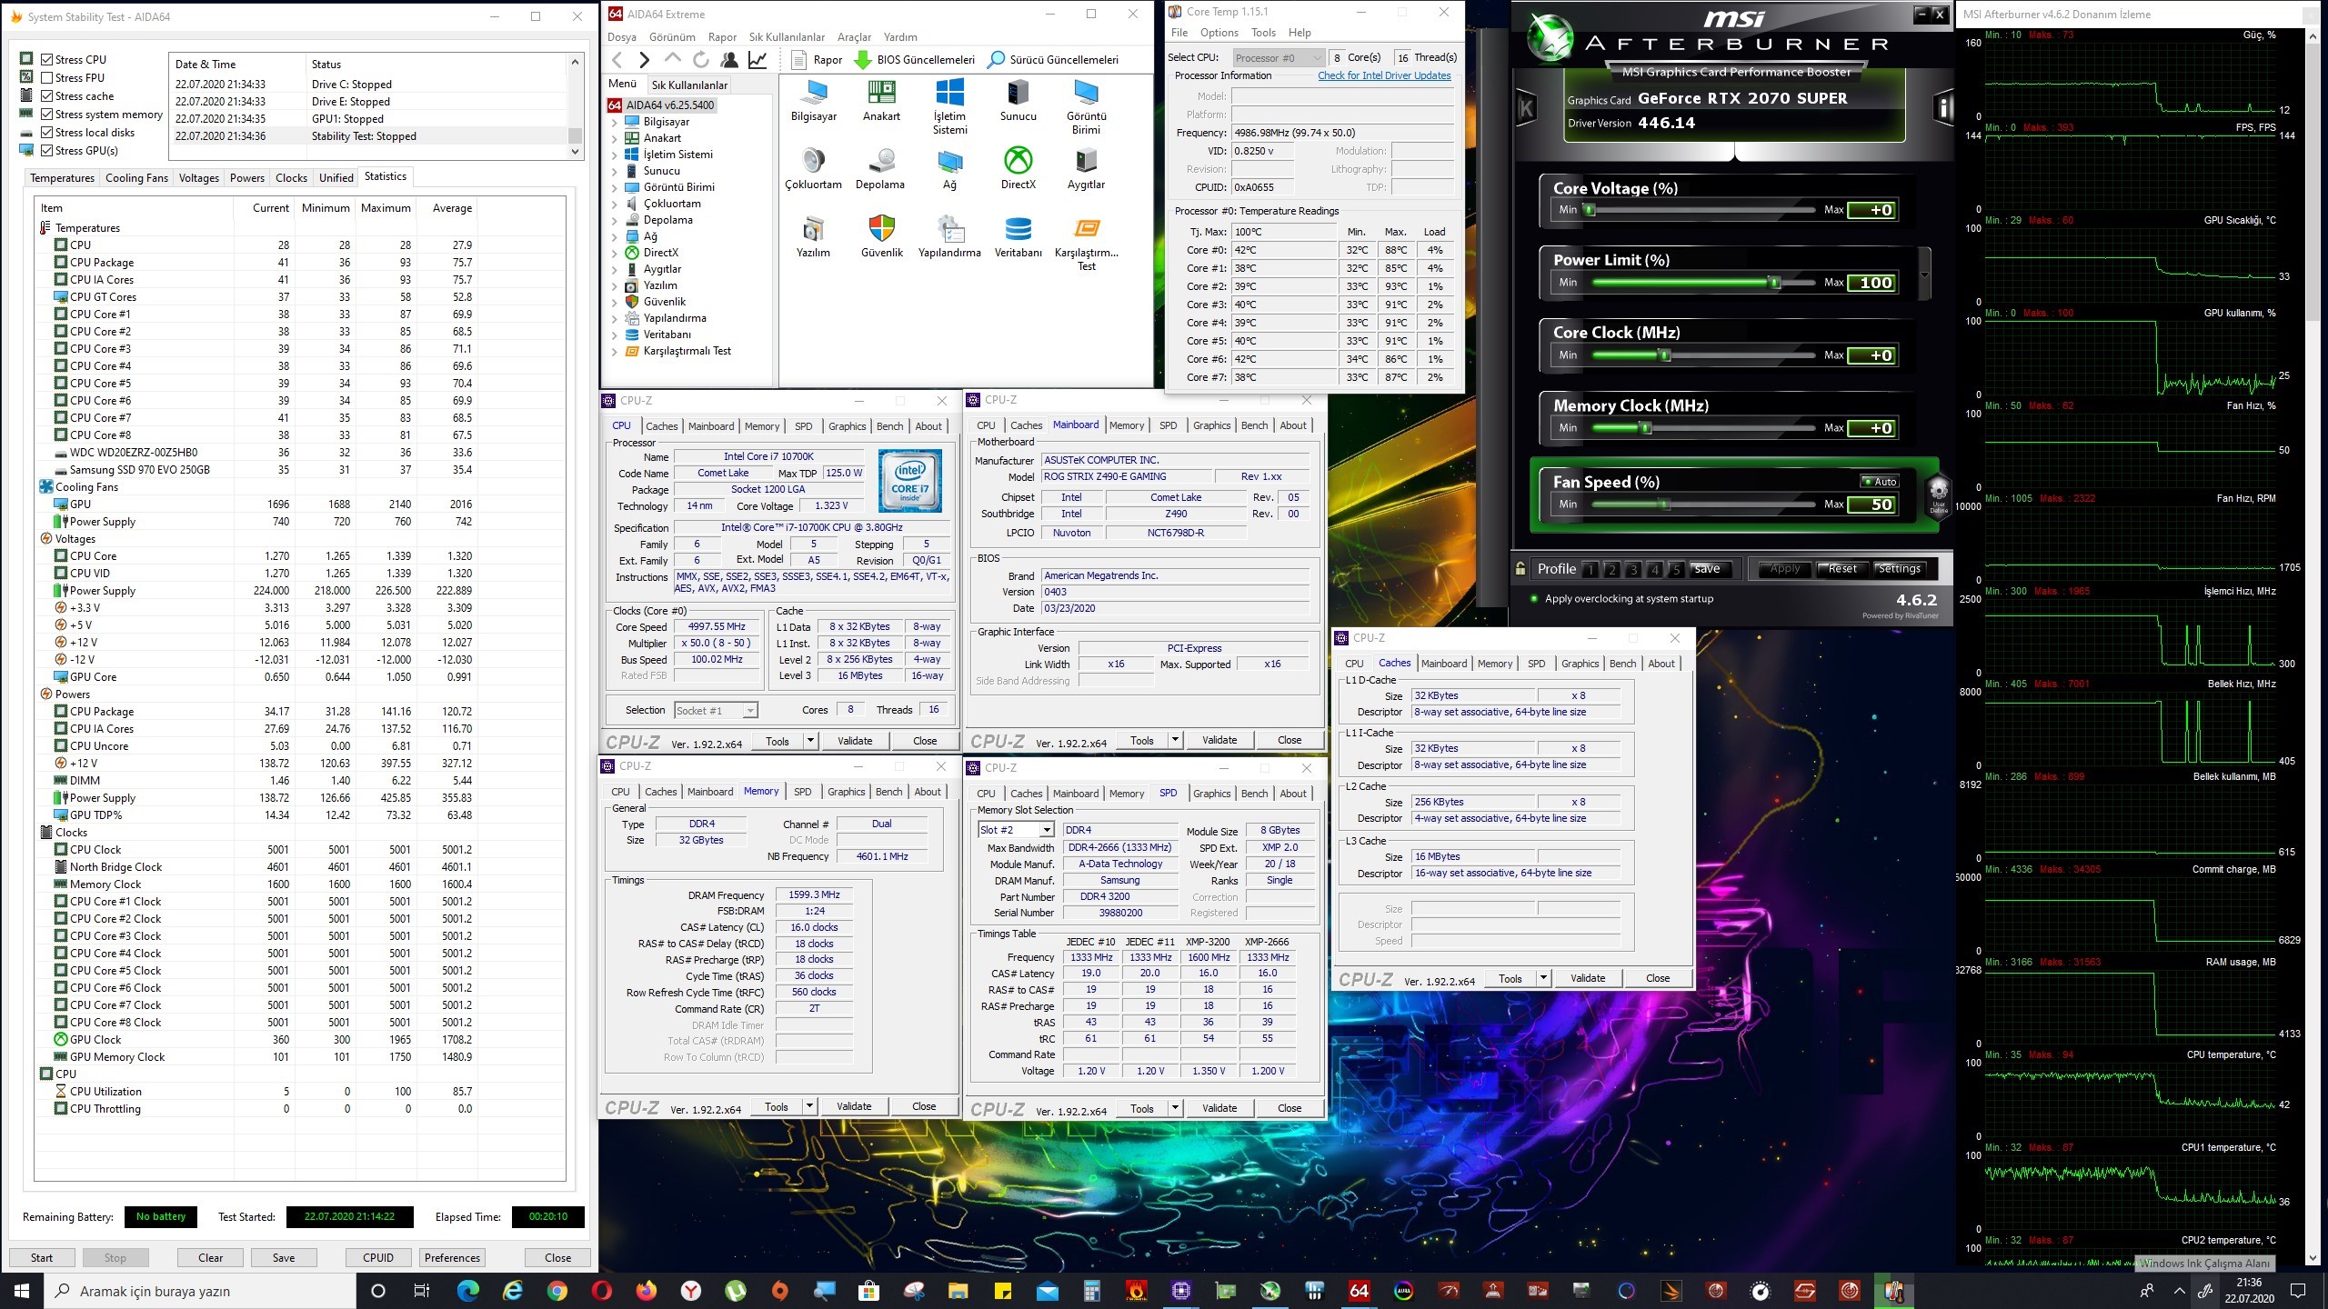2328x1309 pixels.
Task: Open the Çokluortam speaker icon
Action: coord(813,168)
